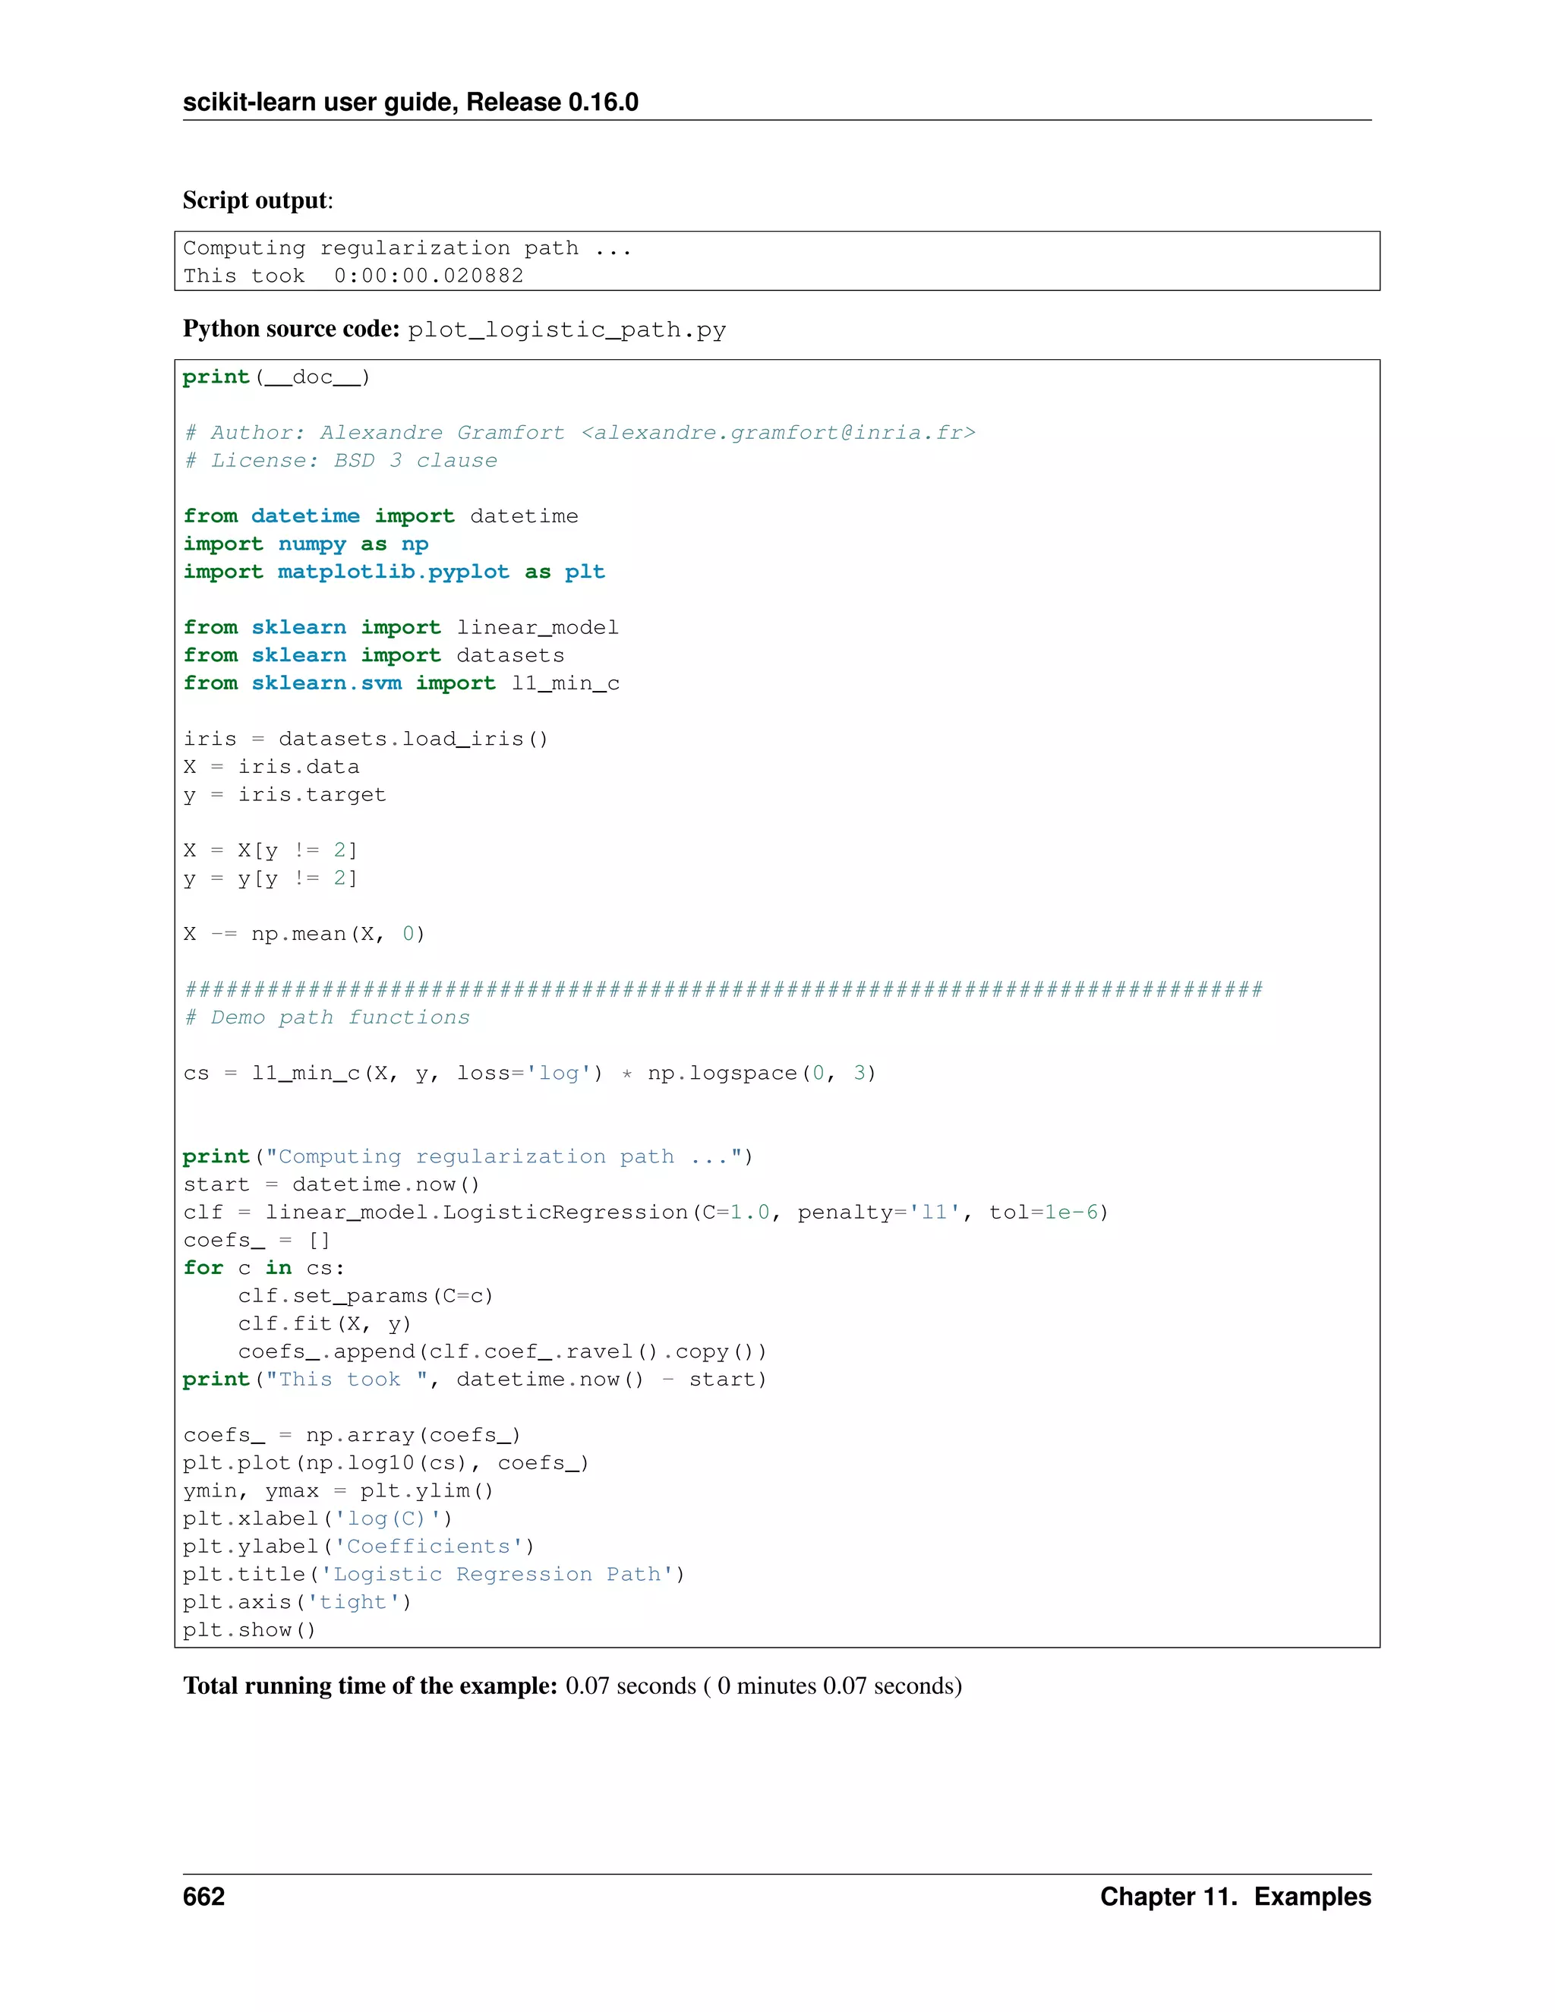Click the 'X -= np.mean(X, 0)' line
Image resolution: width=1555 pixels, height=2012 pixels.
tap(304, 933)
